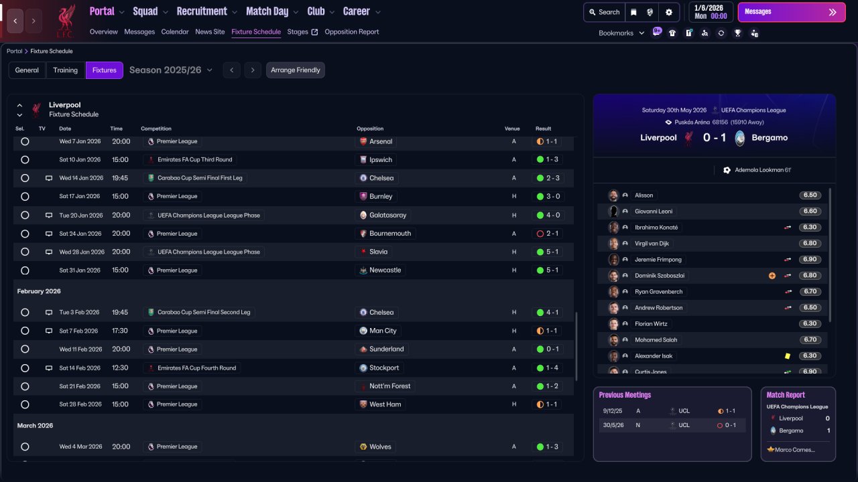This screenshot has height=482, width=858.
Task: Go to the previous season arrow
Action: 231,70
